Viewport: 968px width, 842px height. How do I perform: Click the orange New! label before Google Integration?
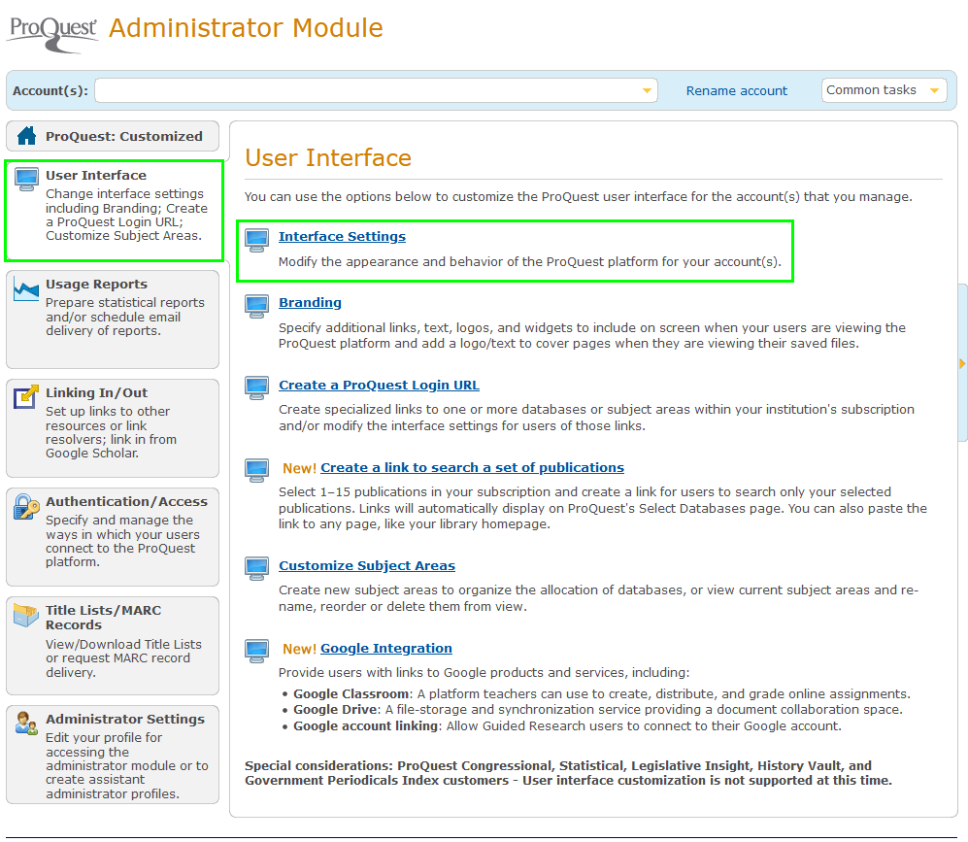(x=299, y=649)
